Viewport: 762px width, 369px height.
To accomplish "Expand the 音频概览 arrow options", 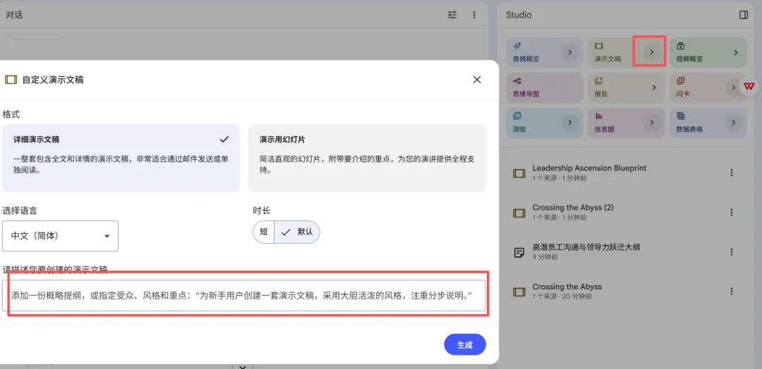I will point(571,52).
